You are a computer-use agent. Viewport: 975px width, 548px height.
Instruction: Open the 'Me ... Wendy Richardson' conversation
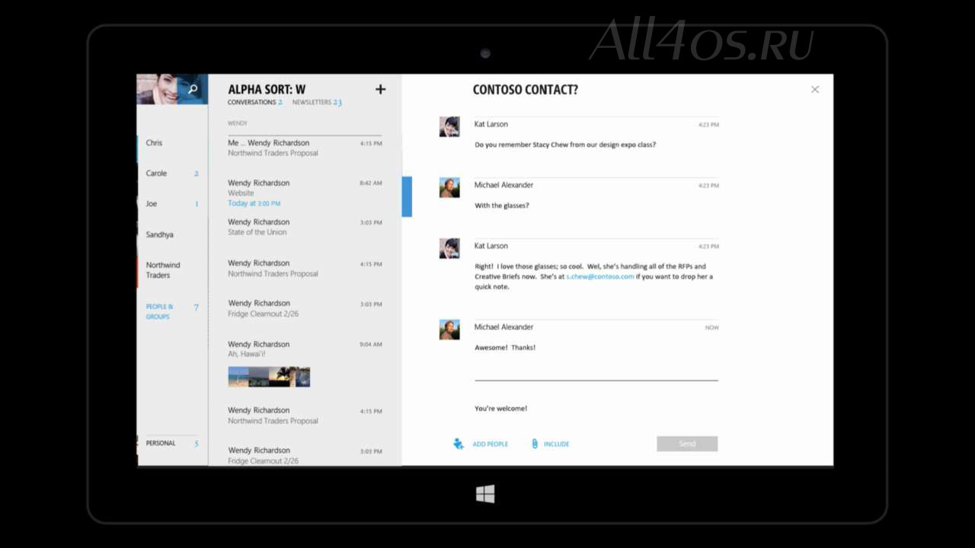[x=305, y=148]
